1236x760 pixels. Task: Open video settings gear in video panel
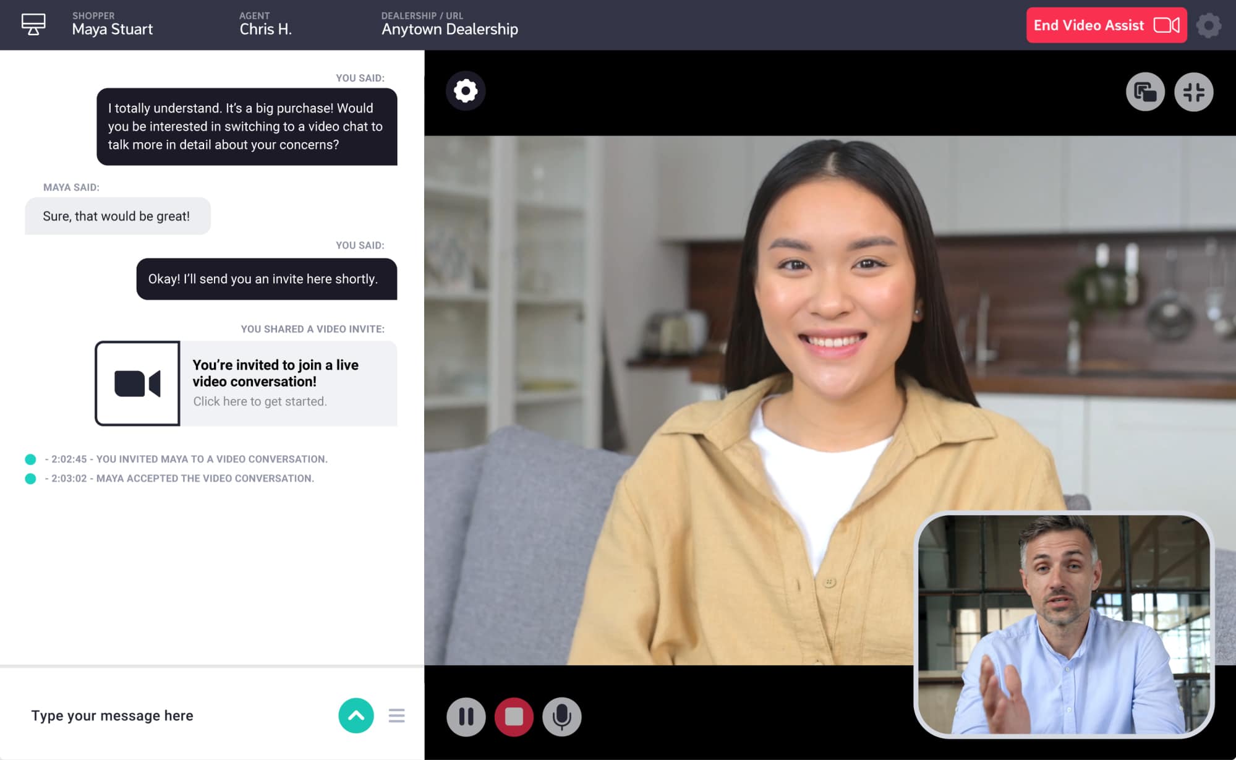(466, 92)
